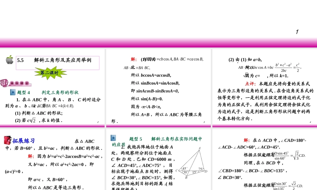Open the slide beginning (2) 由 (1) 知 a=b
Screen dimensions: 317x190
pyautogui.click(x=265, y=88)
